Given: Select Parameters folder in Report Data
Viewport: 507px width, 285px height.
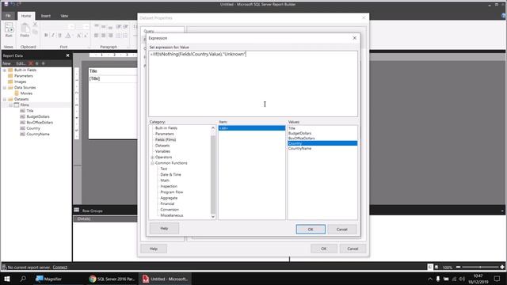Looking at the screenshot, I should (x=23, y=76).
